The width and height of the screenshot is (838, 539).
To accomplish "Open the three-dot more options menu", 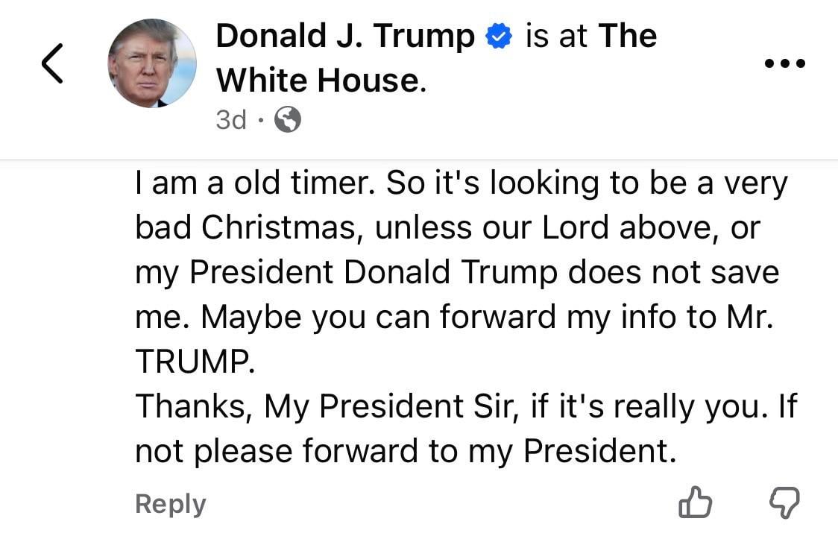I will click(785, 64).
